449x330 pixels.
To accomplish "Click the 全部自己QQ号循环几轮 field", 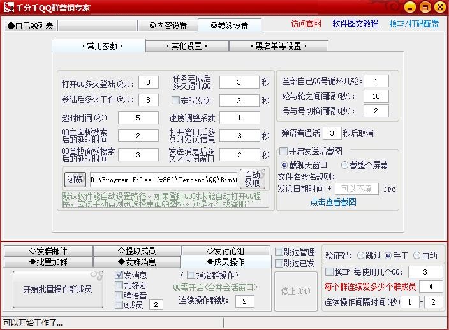I will [376, 81].
